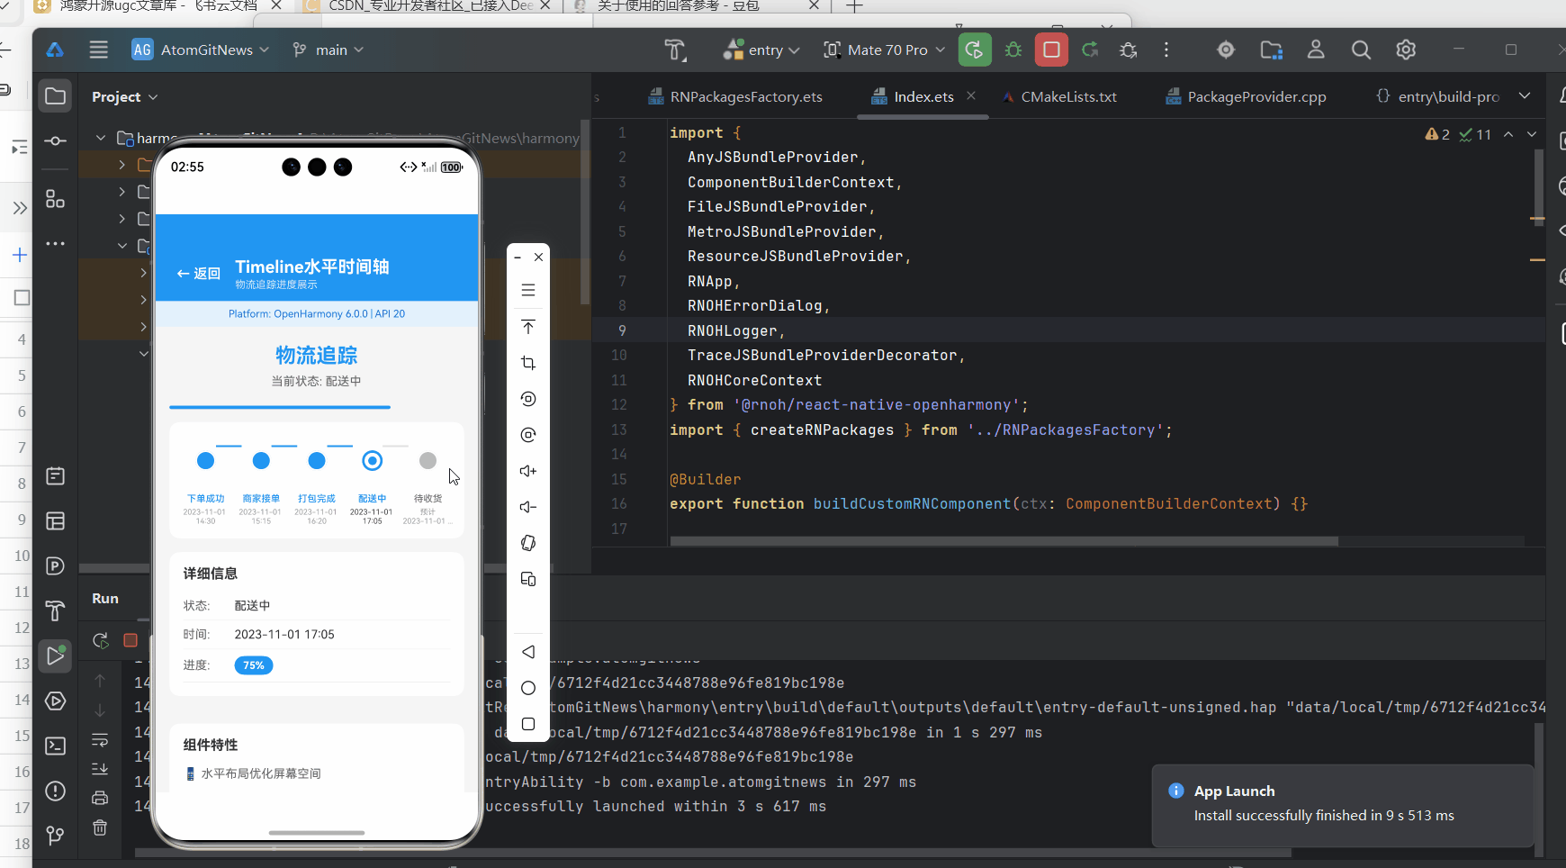Click the emulator recent apps square button

[x=528, y=724]
